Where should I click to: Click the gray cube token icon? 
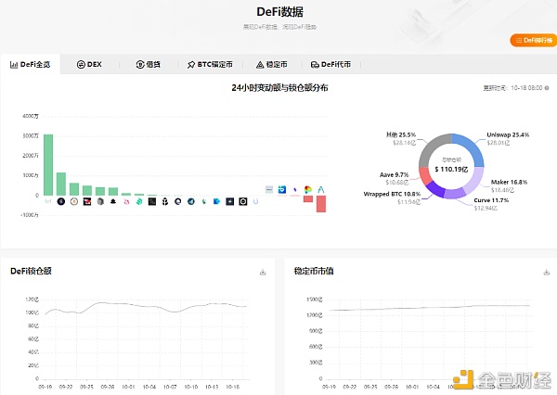(x=100, y=201)
